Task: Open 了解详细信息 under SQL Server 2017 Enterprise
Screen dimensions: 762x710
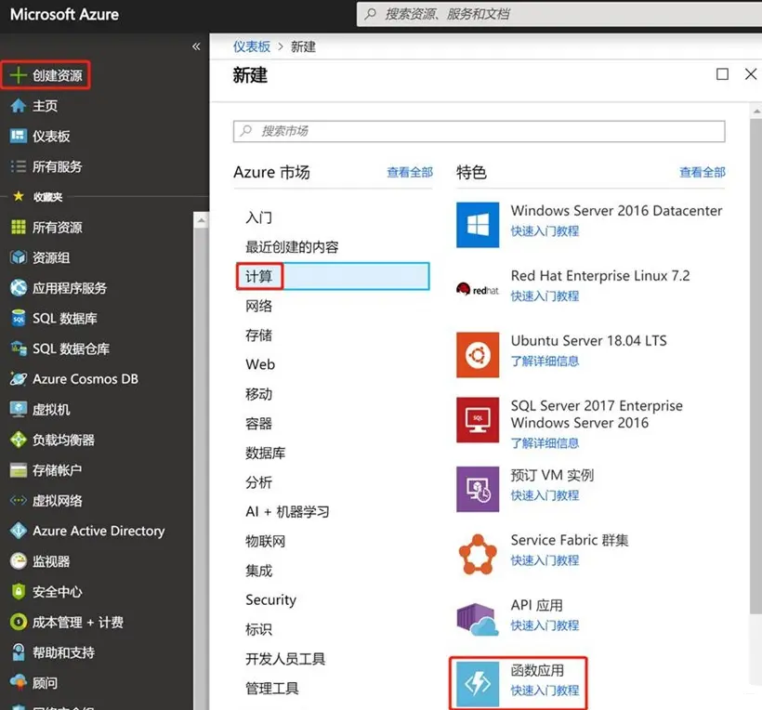Action: click(545, 443)
